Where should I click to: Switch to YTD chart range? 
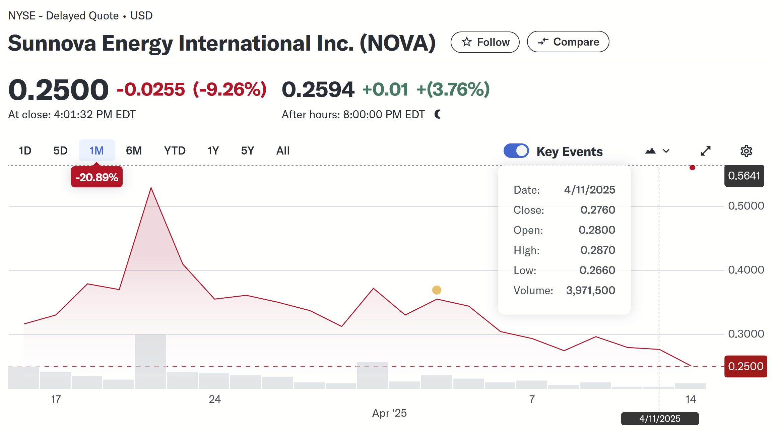click(175, 151)
